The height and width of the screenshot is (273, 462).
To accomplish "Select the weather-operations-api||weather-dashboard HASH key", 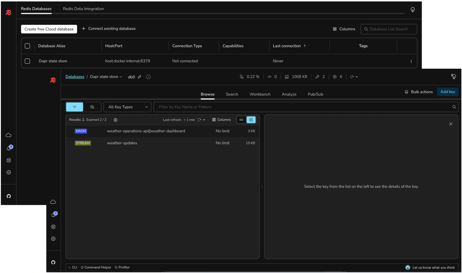I will pyautogui.click(x=163, y=131).
